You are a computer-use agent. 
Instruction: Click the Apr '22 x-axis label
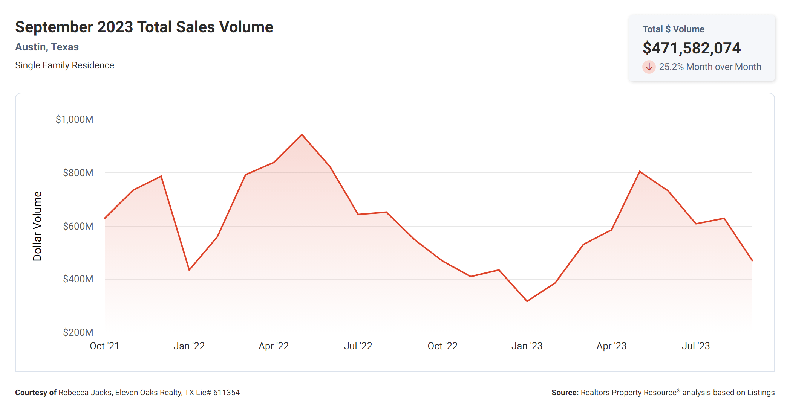pos(274,346)
